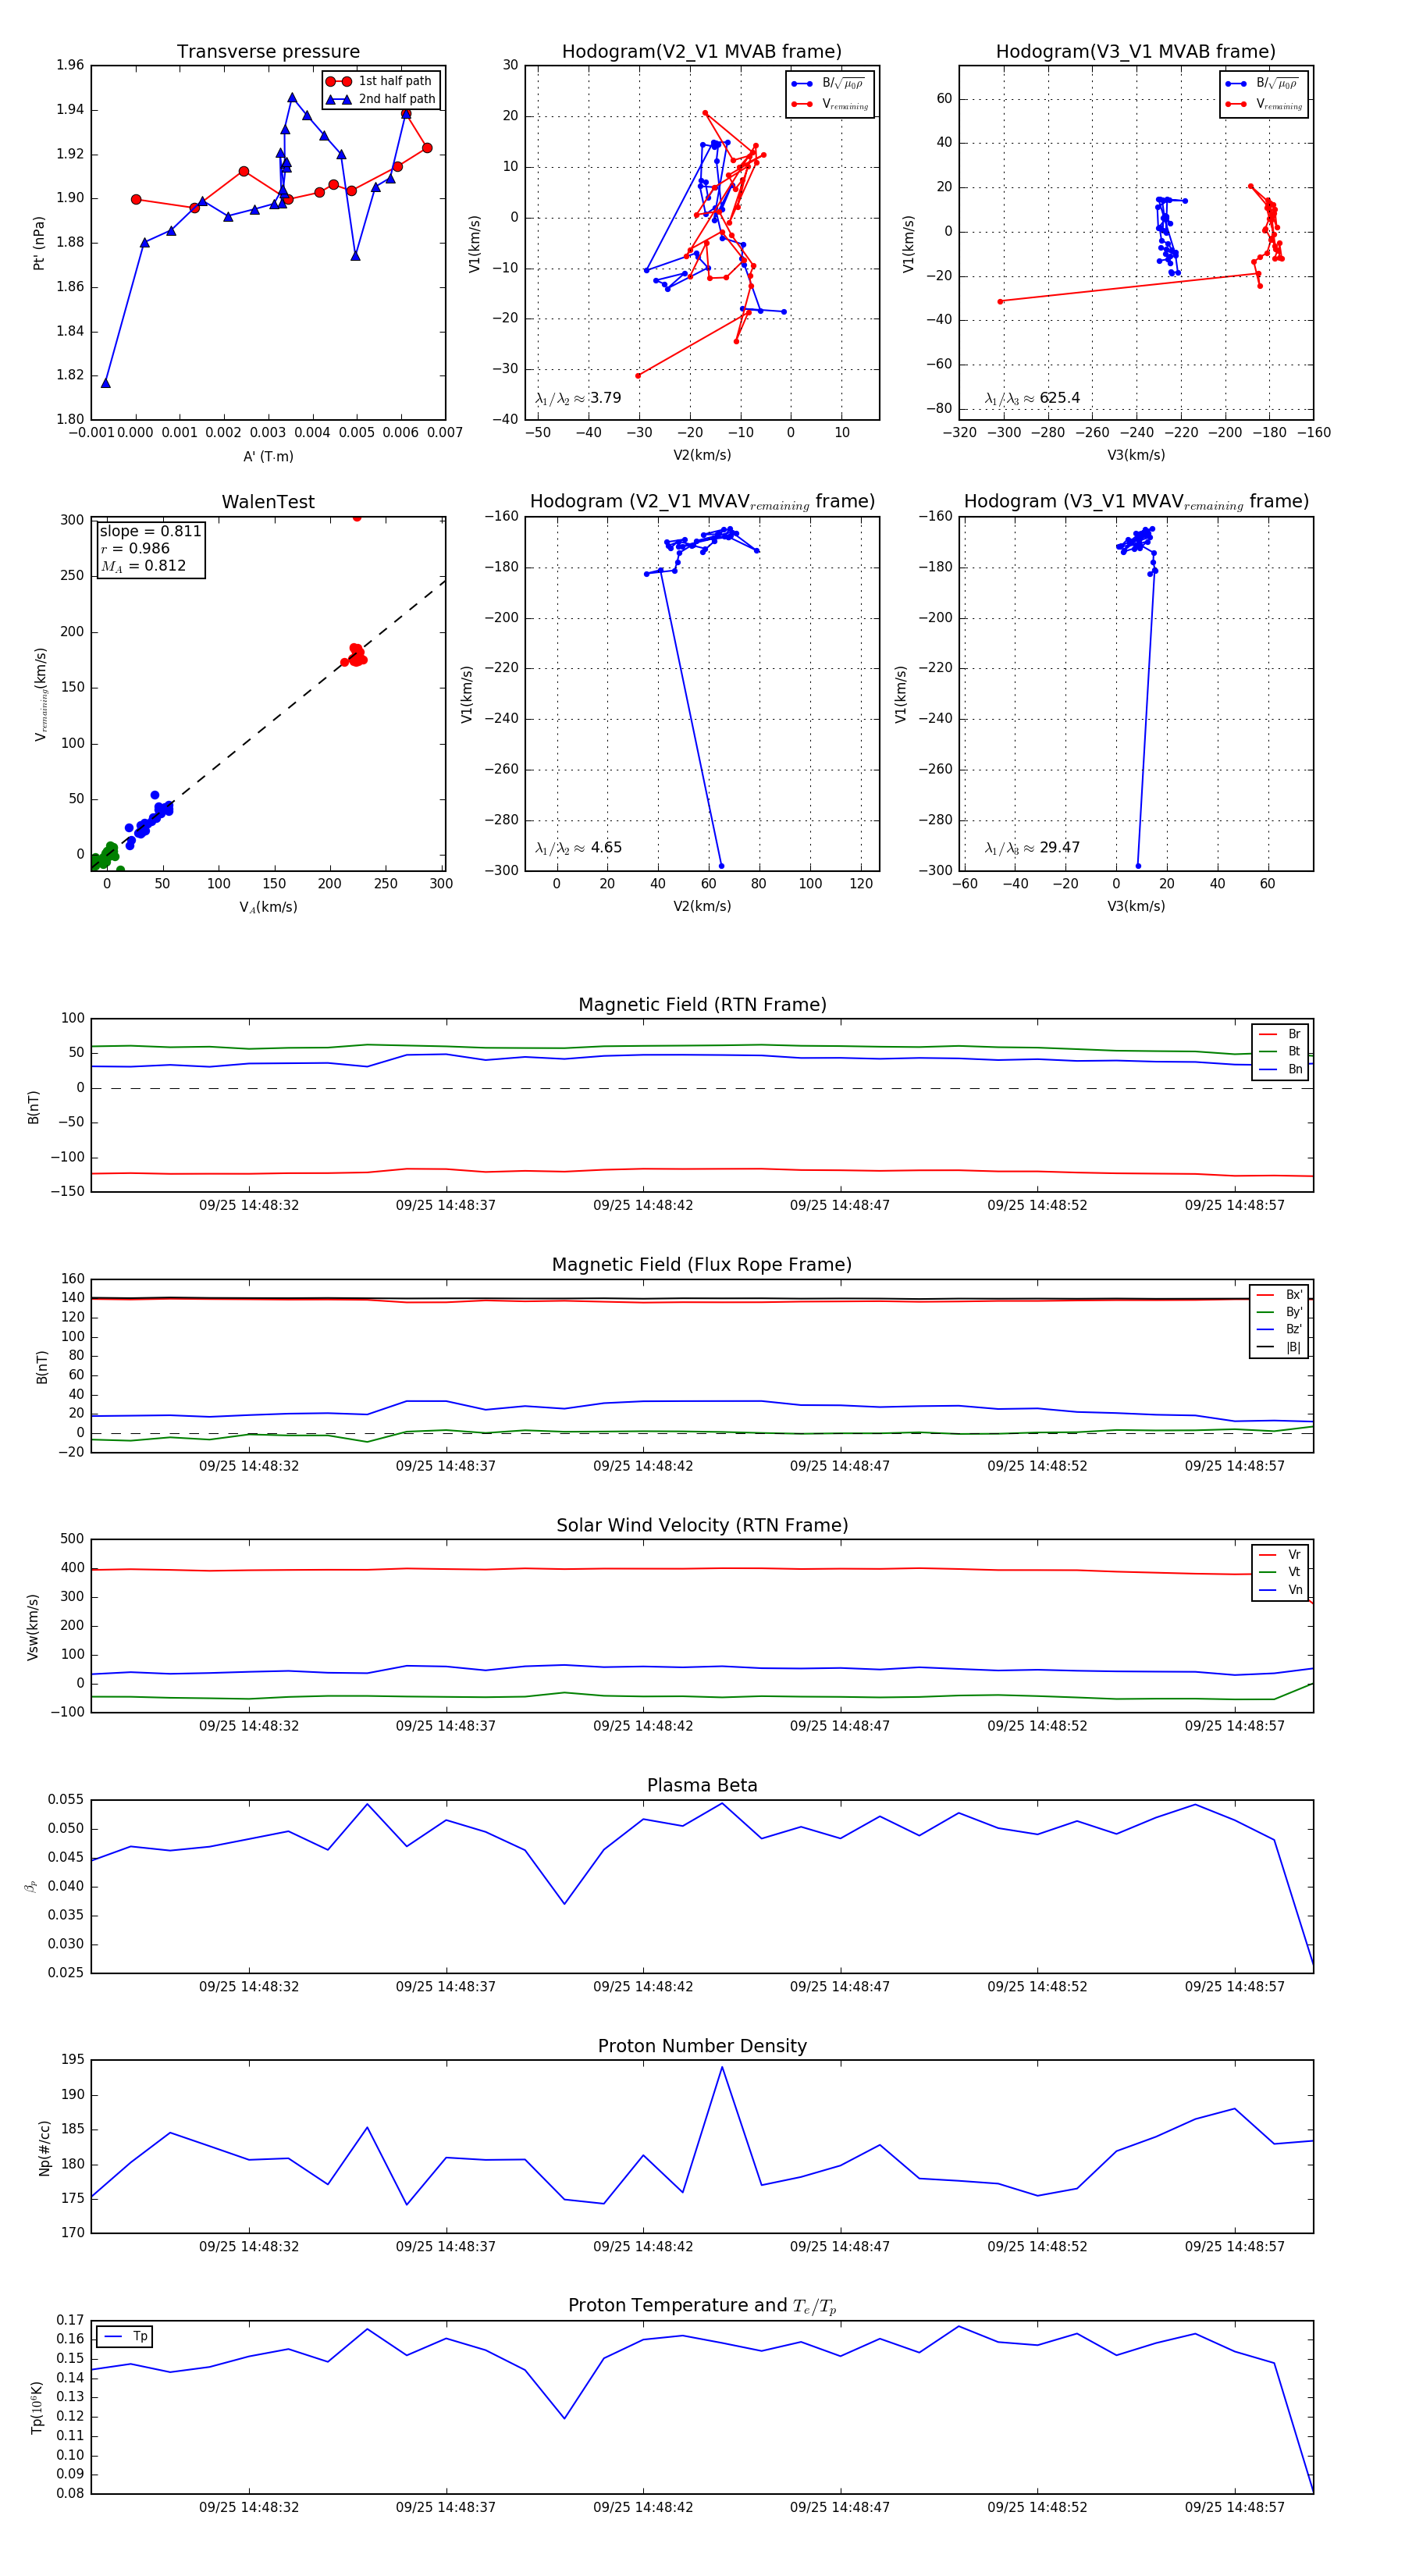1405x2576 pixels.
Task: Click the "Plasma Beta" plot title
Action: pyautogui.click(x=702, y=1785)
